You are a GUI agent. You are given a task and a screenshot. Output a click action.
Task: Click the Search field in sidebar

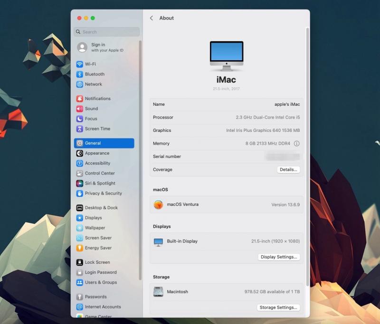(106, 32)
